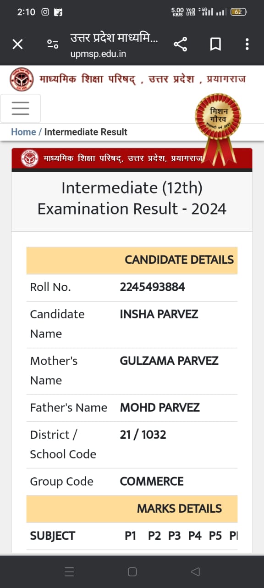The height and width of the screenshot is (588, 264).
Task: Tap the red banner board logo
Action: pos(30,159)
